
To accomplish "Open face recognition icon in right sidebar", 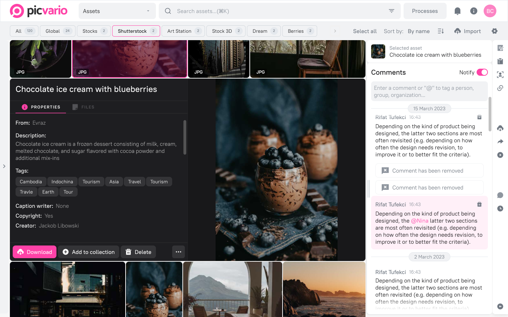I will [500, 75].
